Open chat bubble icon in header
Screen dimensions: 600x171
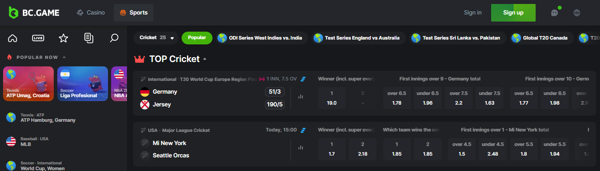555,13
